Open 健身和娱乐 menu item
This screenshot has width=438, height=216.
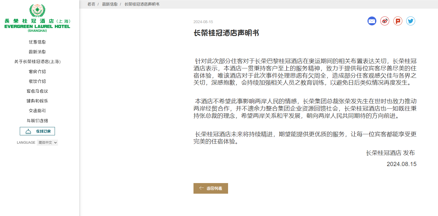(37, 101)
